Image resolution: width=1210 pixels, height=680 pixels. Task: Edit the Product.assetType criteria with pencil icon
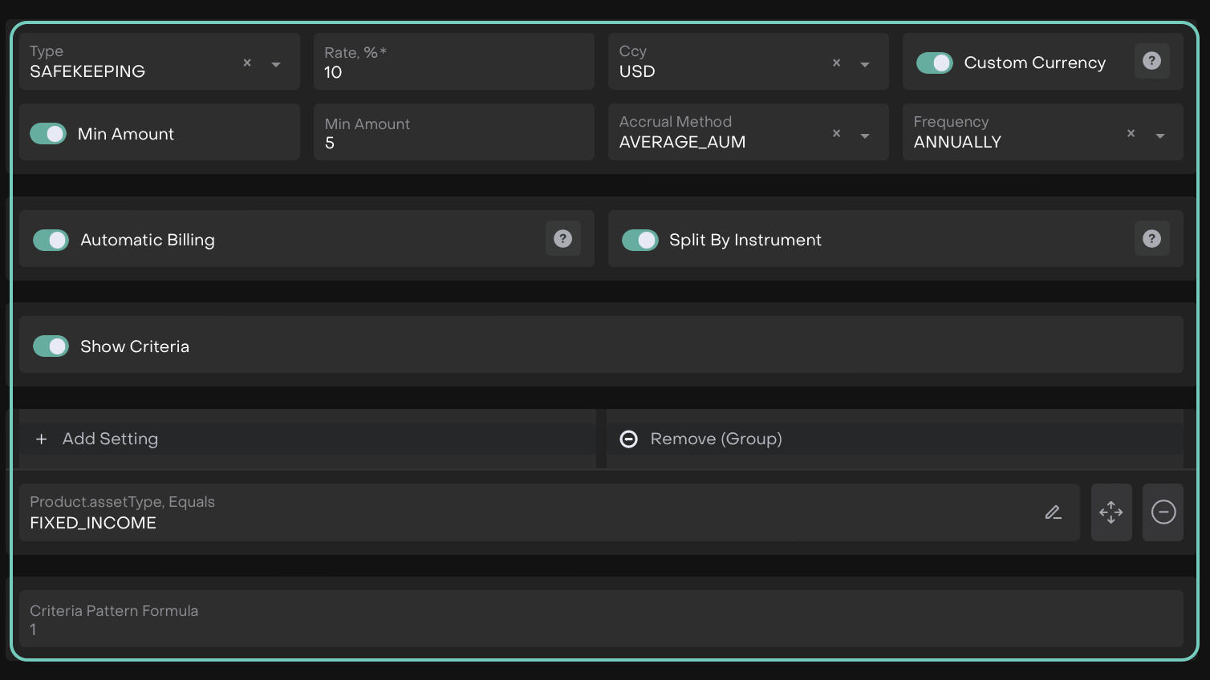(x=1053, y=512)
